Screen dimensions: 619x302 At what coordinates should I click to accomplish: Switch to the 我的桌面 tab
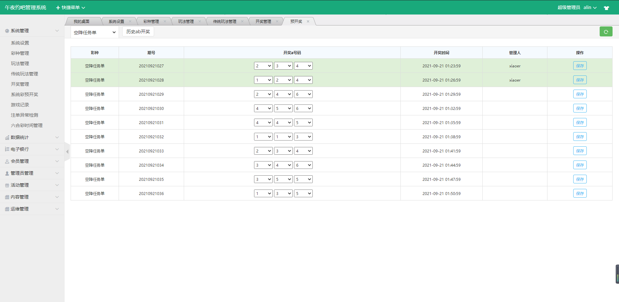82,22
